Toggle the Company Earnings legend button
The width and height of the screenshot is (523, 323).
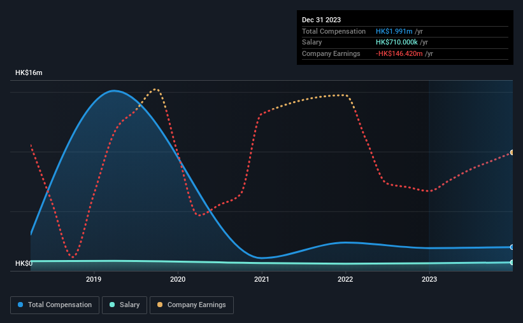click(192, 305)
